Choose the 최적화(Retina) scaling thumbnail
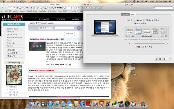The height and width of the screenshot is (109, 174). pyautogui.click(x=147, y=31)
